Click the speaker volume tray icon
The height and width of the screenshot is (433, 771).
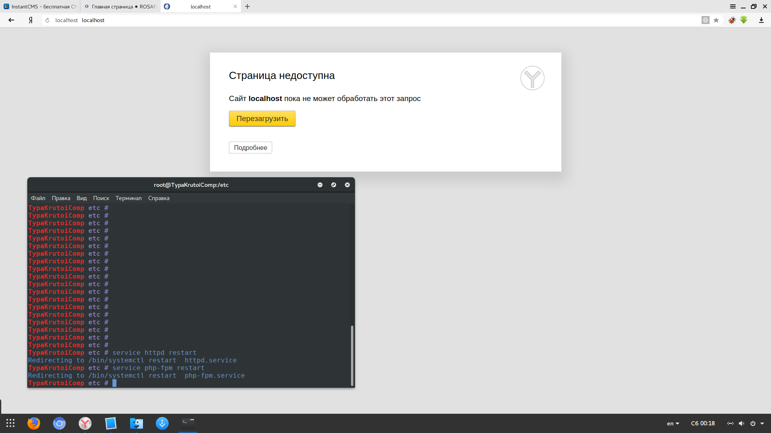(741, 423)
